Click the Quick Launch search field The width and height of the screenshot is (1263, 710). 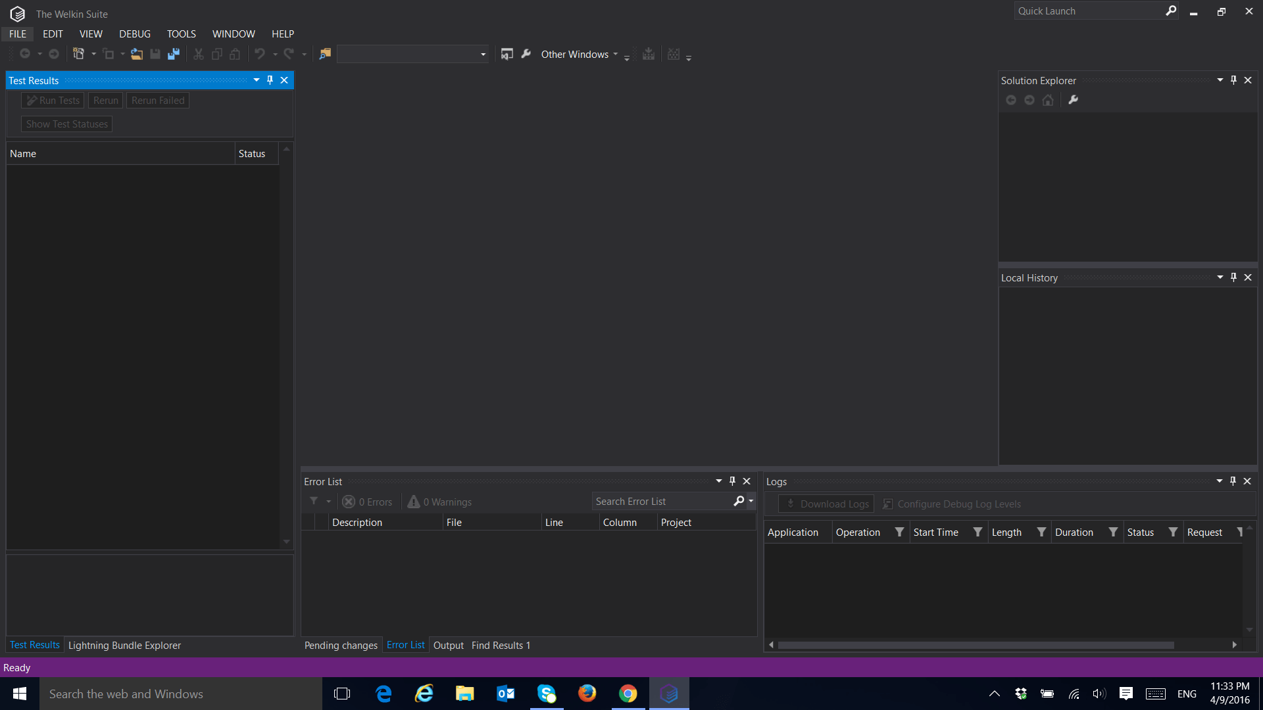(1089, 11)
